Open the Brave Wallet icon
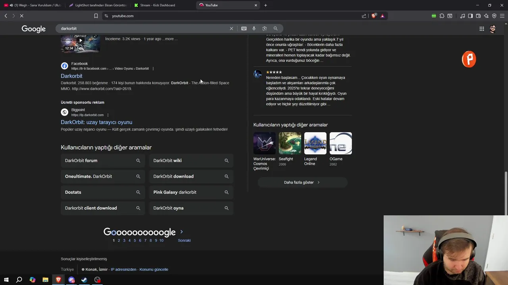The image size is (508, 285). [478, 16]
